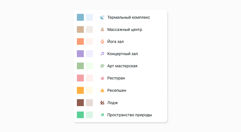Select the dark blue Термальный комплекс swatch

[x=80, y=17]
